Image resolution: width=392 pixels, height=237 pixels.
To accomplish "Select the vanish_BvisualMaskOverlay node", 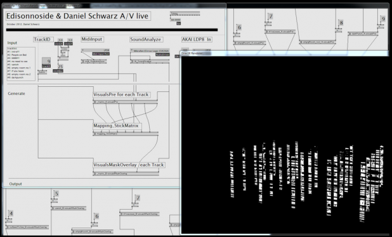I will (69, 208).
